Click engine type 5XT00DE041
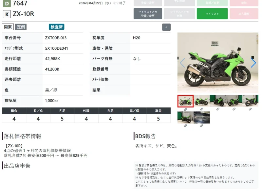The height and width of the screenshot is (196, 262). point(56,48)
